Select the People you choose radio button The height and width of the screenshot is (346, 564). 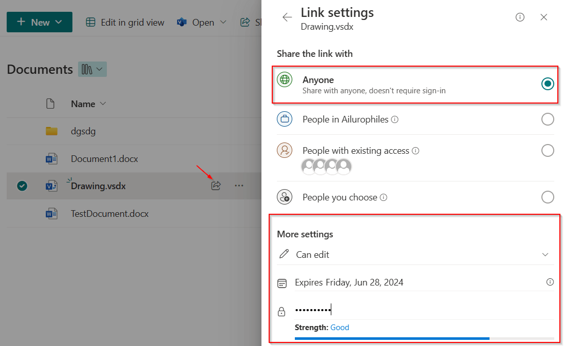coord(547,197)
